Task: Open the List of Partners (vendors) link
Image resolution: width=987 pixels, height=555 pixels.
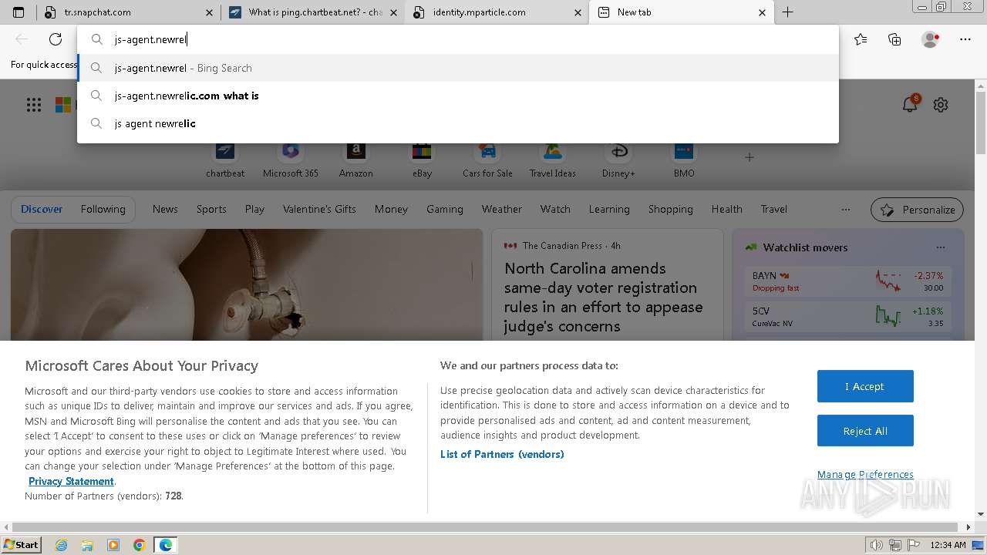Action: point(502,454)
